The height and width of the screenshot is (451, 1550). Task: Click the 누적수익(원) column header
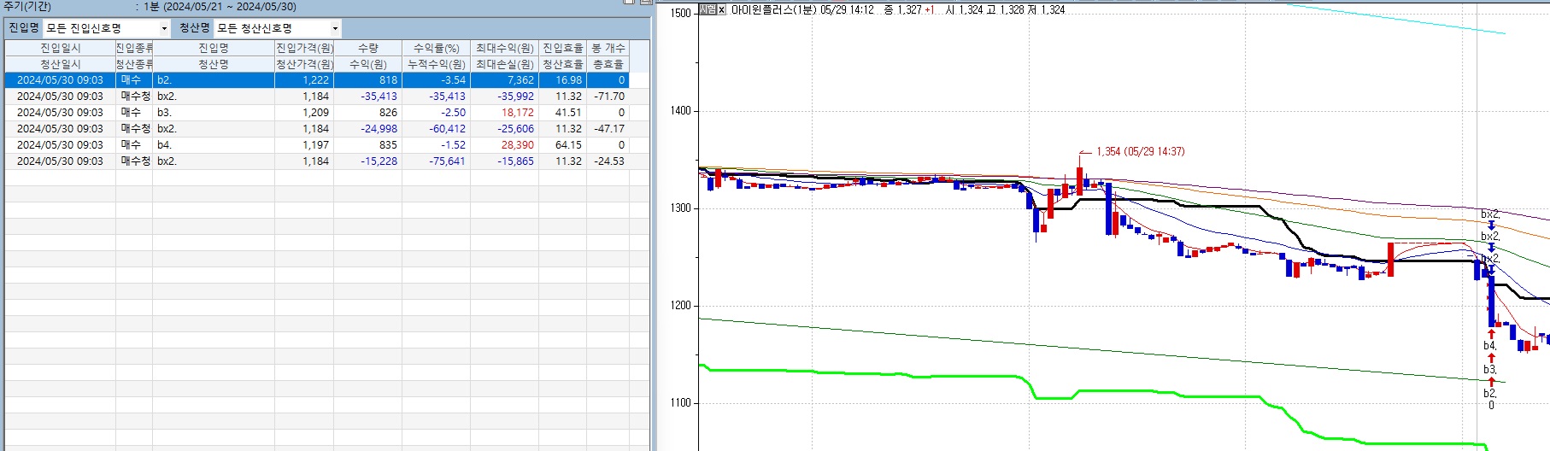436,64
